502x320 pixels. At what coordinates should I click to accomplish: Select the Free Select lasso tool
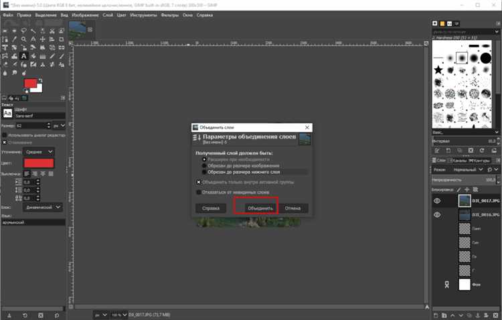coord(23,31)
